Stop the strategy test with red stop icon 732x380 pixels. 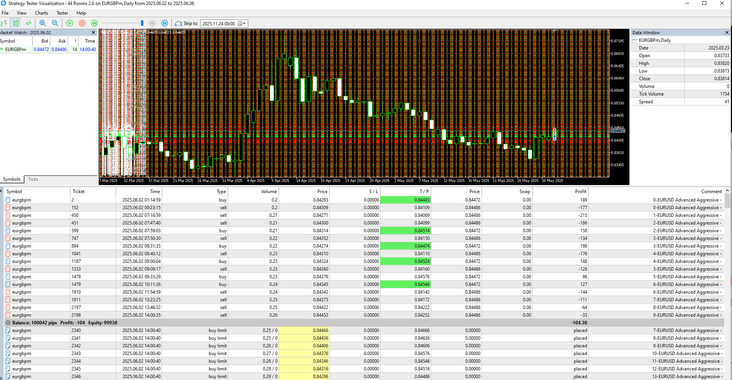[82, 23]
